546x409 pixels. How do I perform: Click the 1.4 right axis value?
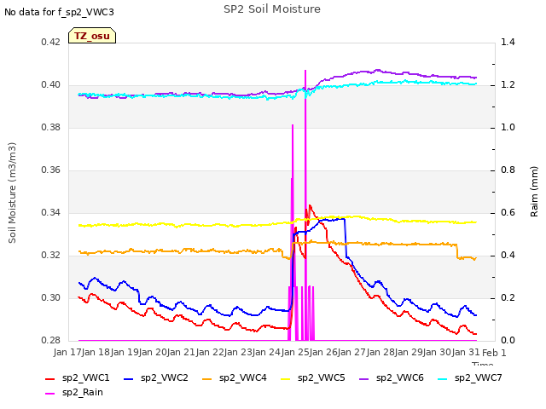[x=508, y=42]
